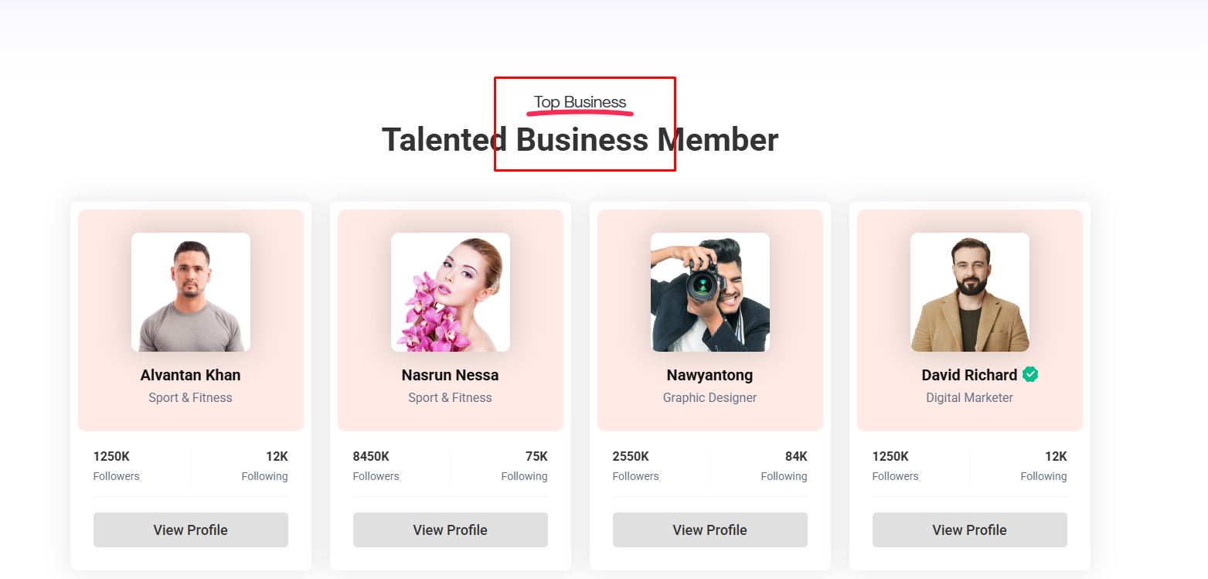The width and height of the screenshot is (1208, 579).
Task: Open Nasrun Nessa's profile photo
Action: 451,292
